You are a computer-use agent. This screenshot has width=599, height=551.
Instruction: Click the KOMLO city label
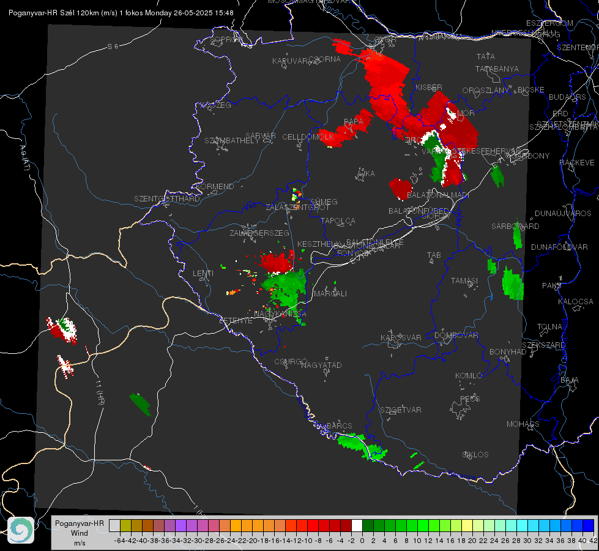click(469, 376)
